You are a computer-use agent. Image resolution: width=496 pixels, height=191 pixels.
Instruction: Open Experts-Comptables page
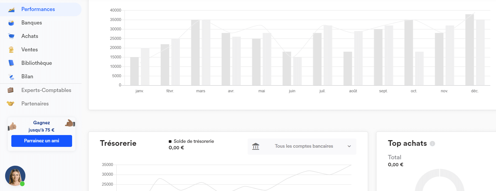click(41, 90)
